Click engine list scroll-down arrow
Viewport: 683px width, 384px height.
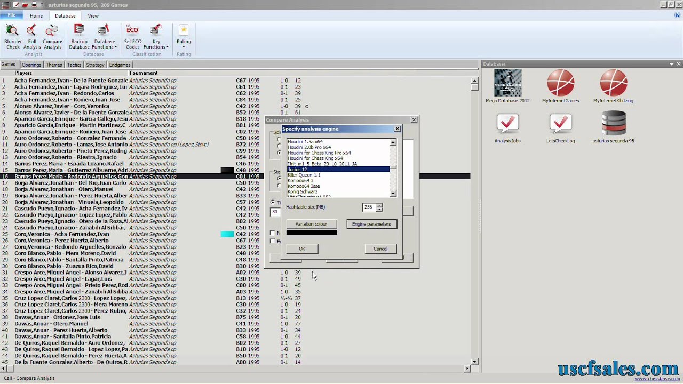pyautogui.click(x=393, y=194)
